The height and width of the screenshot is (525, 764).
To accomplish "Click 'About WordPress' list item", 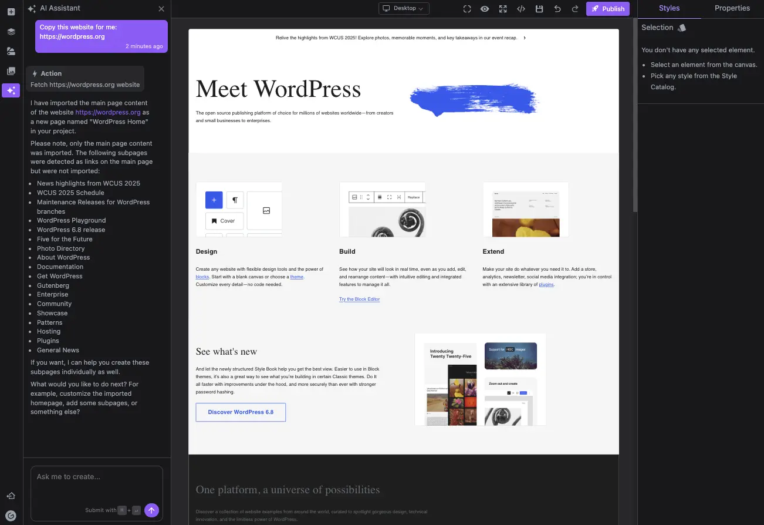I will click(x=63, y=257).
